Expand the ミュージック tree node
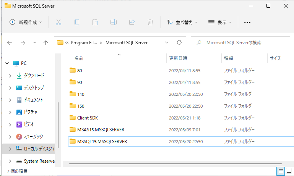The width and height of the screenshot is (294, 176). click(10, 137)
